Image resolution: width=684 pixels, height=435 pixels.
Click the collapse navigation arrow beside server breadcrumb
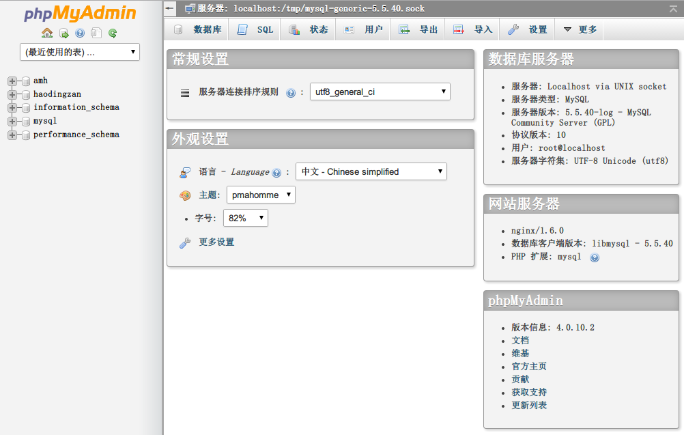tap(170, 9)
